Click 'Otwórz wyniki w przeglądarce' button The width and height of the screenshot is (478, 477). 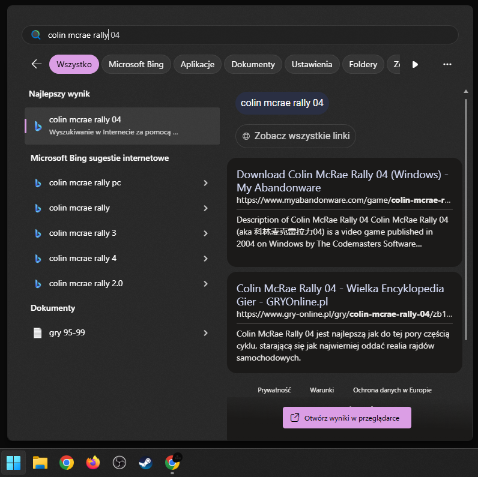(x=346, y=418)
